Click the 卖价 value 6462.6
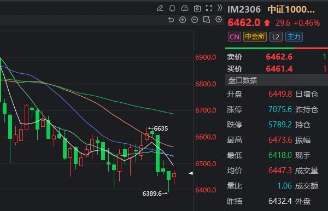The image size is (328, 211). [x=279, y=57]
